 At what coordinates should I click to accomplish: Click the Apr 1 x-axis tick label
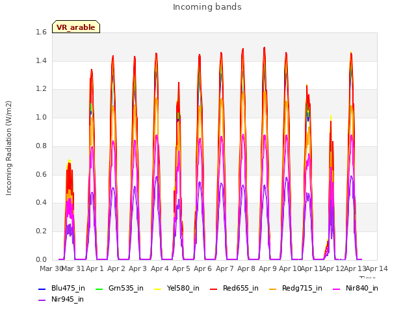(95, 268)
